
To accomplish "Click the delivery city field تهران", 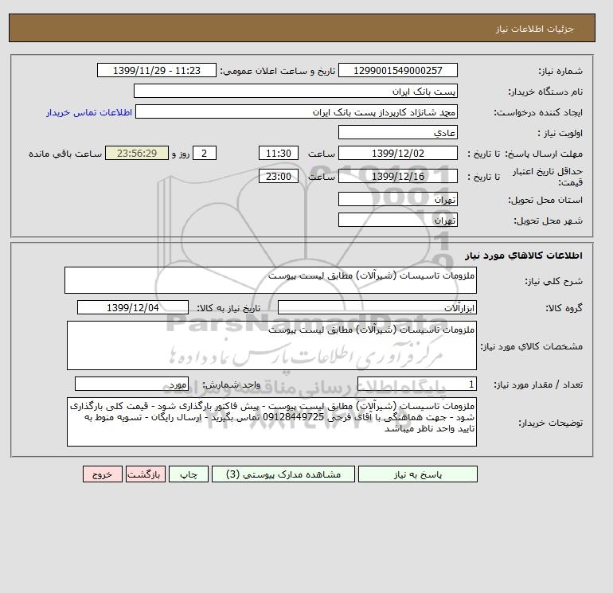I will tap(397, 220).
